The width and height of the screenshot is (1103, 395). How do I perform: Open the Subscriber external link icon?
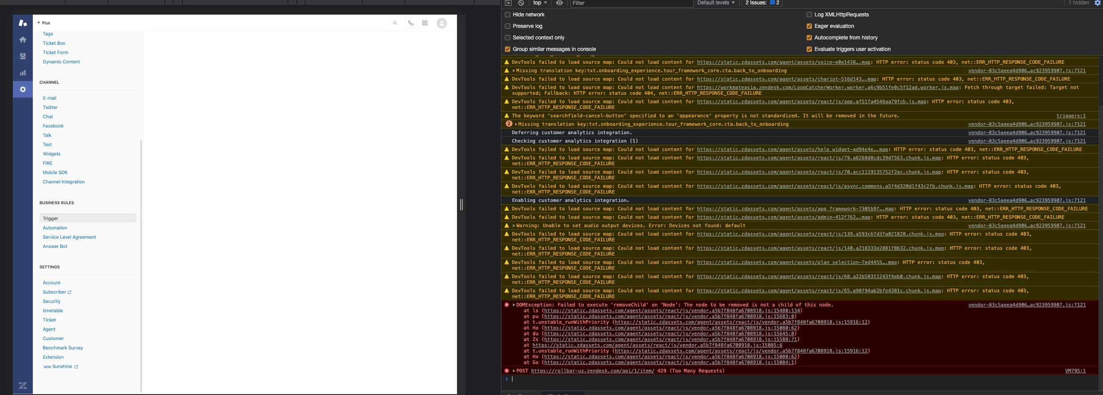(x=70, y=292)
